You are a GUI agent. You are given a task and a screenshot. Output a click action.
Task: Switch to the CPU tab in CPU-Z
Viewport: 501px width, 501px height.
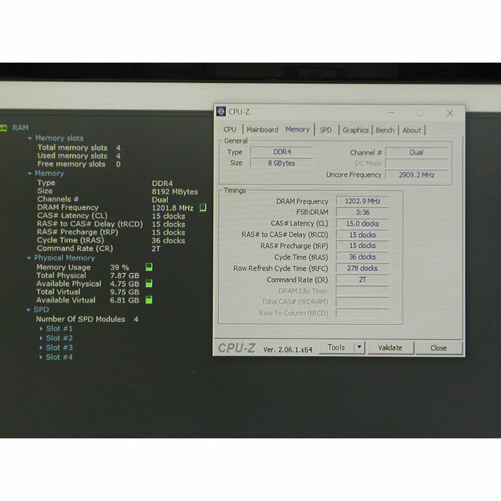click(x=230, y=130)
